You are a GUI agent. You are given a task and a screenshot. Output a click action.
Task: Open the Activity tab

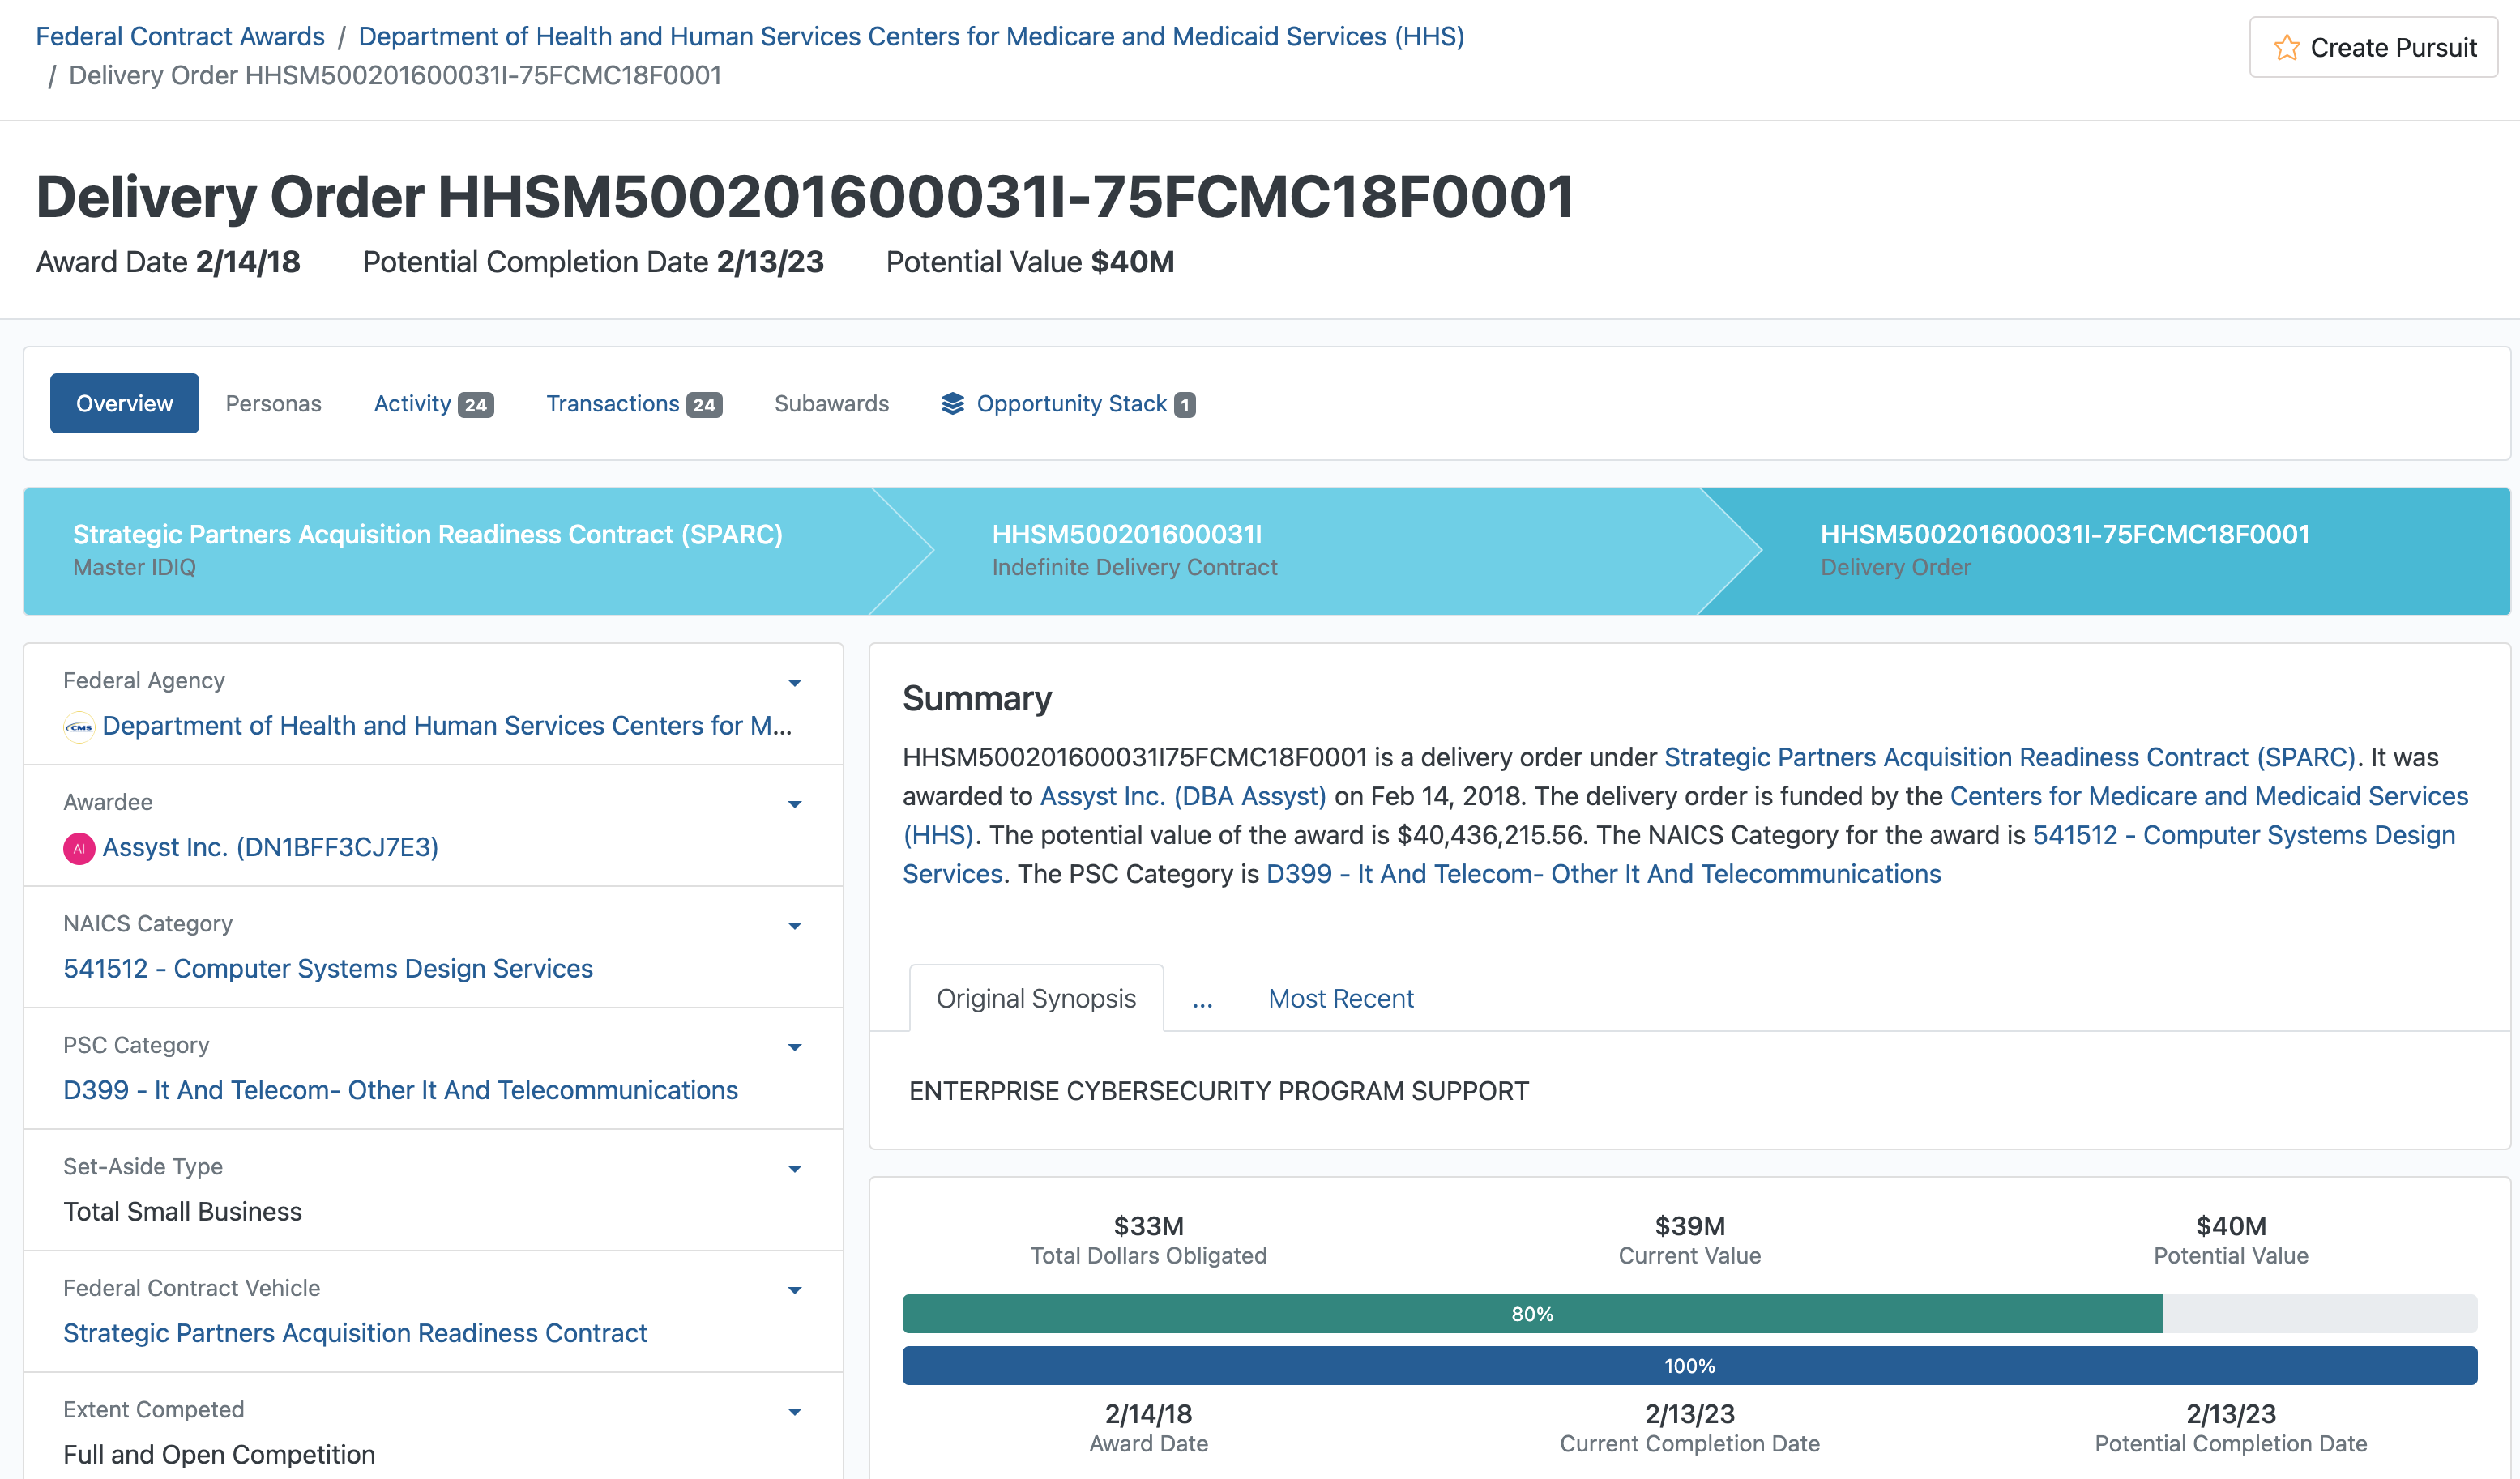pos(433,403)
